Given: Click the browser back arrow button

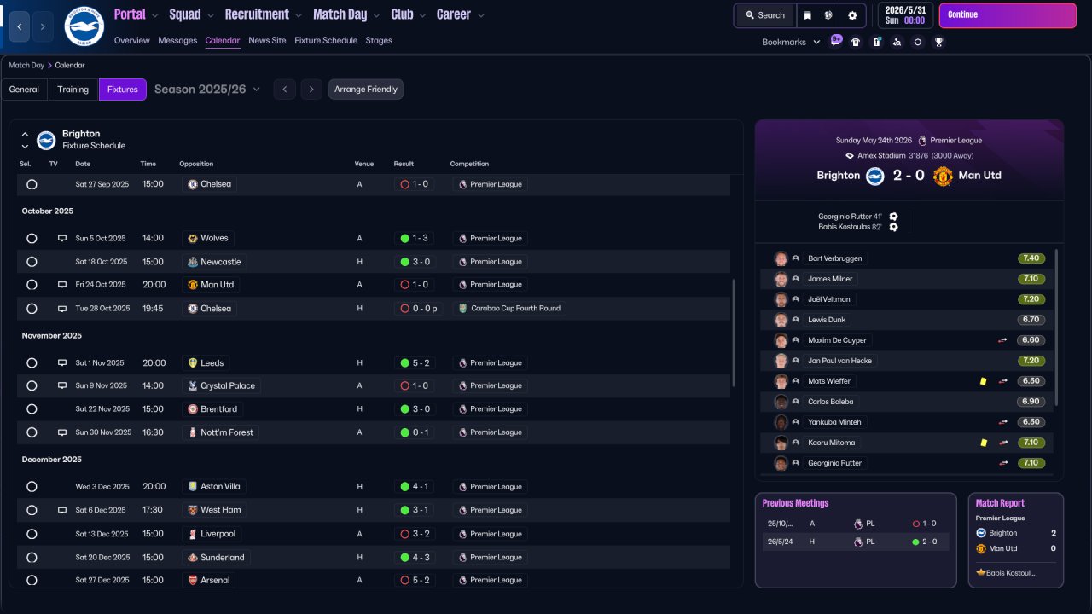Looking at the screenshot, I should 20,26.
